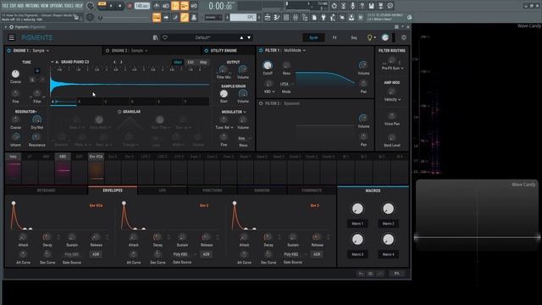Open Engine 1 Sample type dropdown
542x305 pixels.
[41, 51]
